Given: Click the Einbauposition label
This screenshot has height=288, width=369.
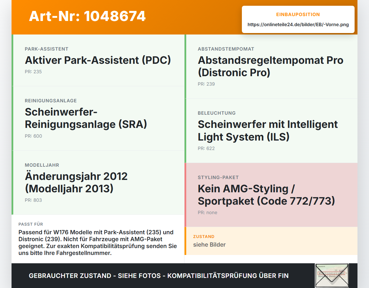Looking at the screenshot, I should (298, 14).
